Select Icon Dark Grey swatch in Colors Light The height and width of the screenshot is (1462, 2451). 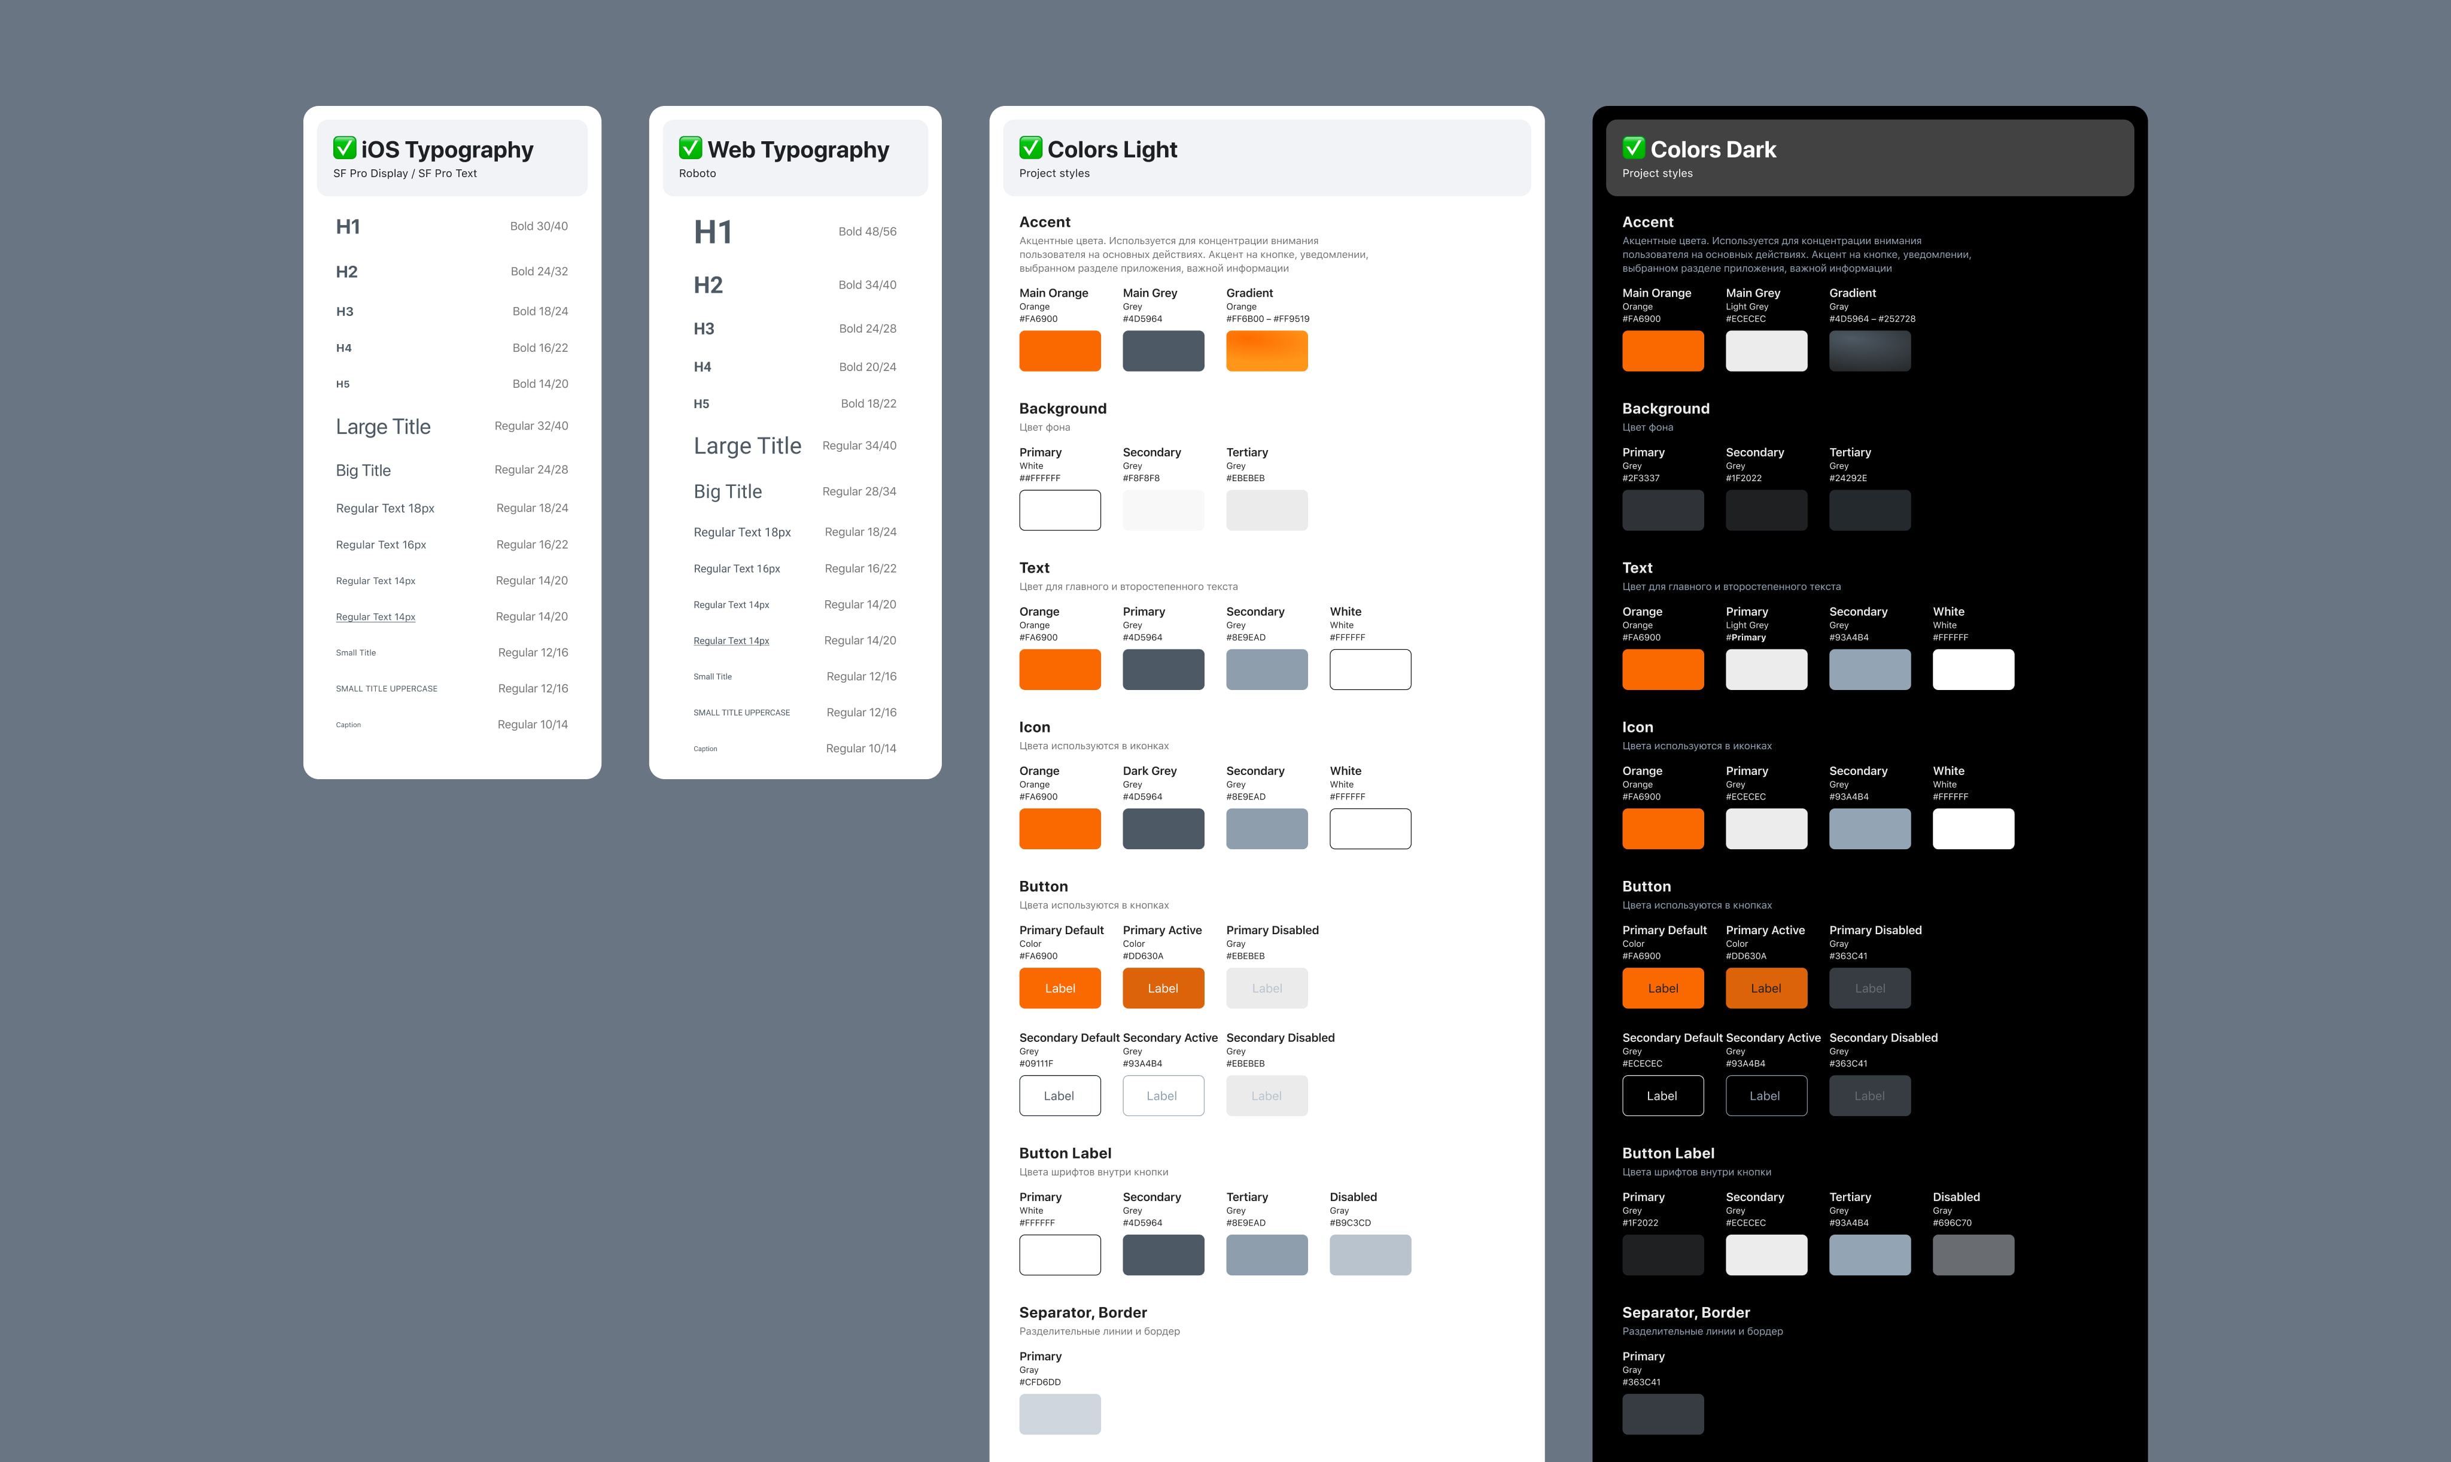tap(1163, 828)
